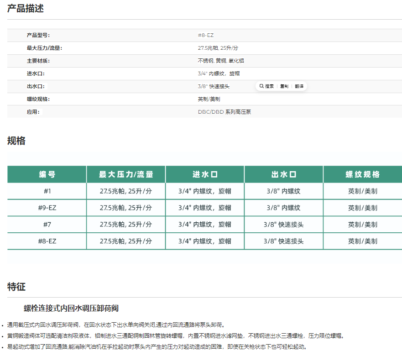Click the magnifier icon in selection popup
Image resolution: width=402 pixels, height=351 pixels.
[261, 86]
